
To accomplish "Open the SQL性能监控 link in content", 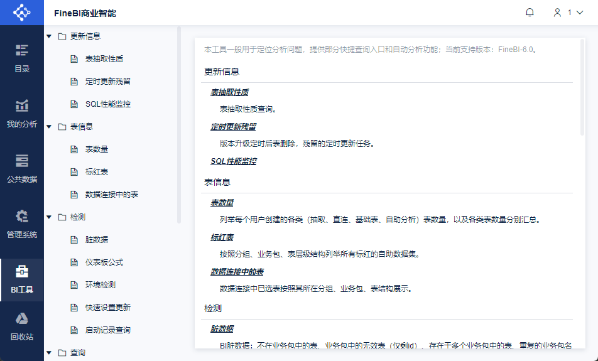I will coord(234,161).
